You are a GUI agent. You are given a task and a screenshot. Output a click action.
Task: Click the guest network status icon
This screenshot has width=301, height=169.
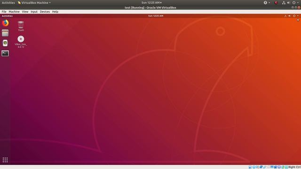point(285,16)
